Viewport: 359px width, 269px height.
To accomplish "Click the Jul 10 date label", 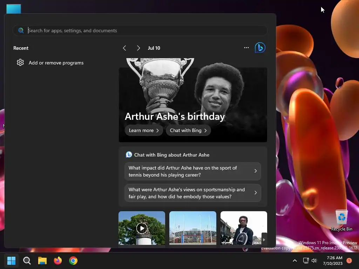I will (x=154, y=48).
